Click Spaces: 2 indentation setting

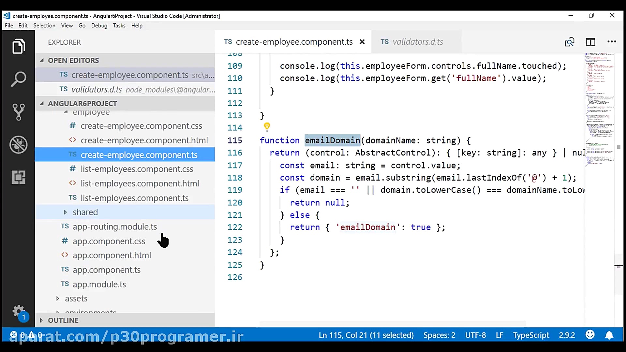click(439, 335)
